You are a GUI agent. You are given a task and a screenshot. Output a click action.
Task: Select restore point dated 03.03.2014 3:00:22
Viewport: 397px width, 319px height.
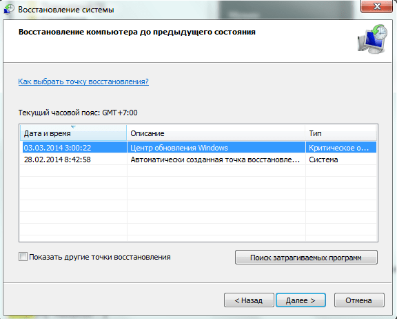click(x=57, y=148)
